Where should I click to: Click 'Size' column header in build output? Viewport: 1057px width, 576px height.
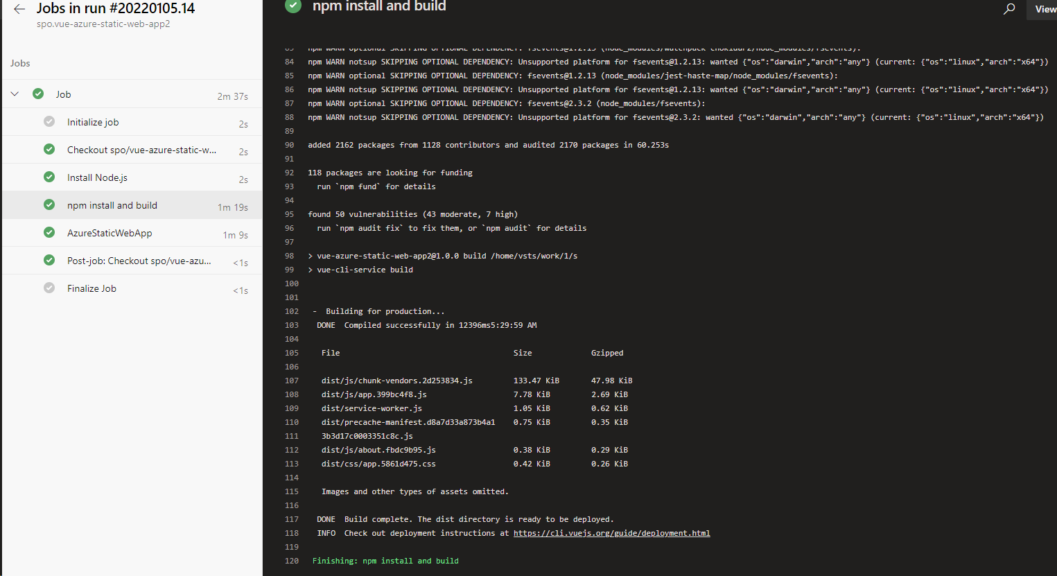click(523, 353)
